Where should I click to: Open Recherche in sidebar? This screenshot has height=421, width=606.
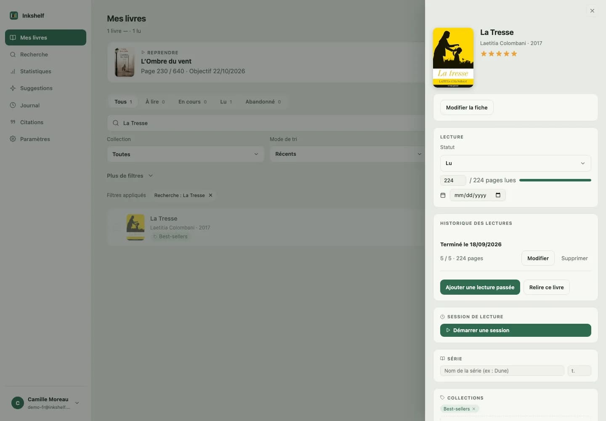pos(45,54)
